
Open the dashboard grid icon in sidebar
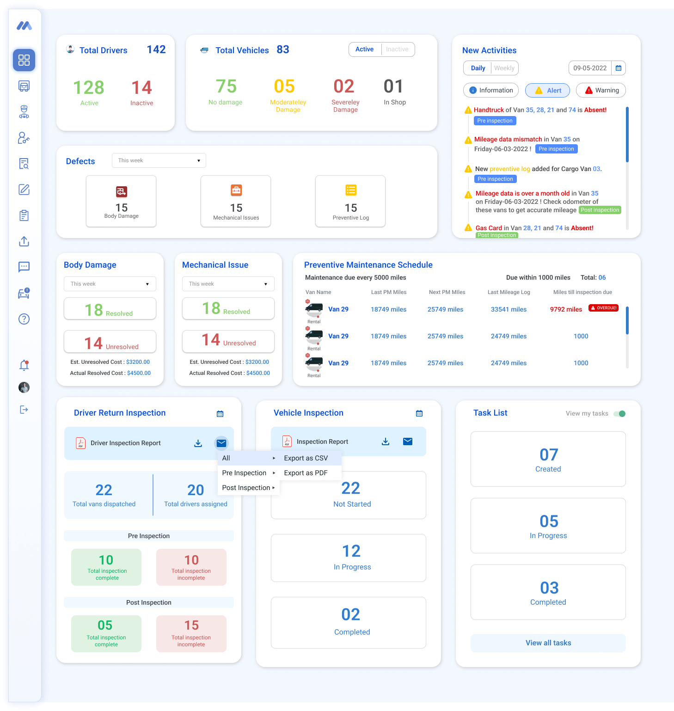coord(24,60)
